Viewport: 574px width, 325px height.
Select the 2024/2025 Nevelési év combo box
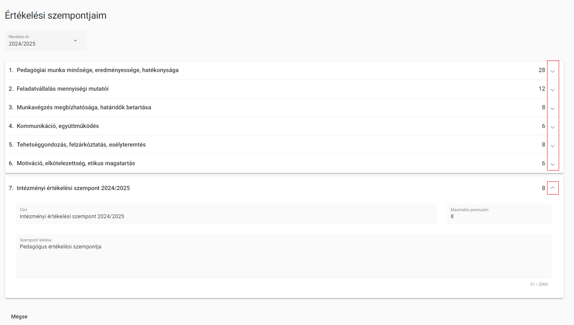pos(46,41)
